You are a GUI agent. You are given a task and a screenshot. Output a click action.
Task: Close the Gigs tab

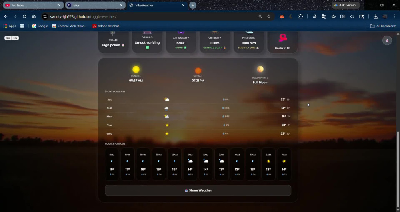(x=121, y=5)
